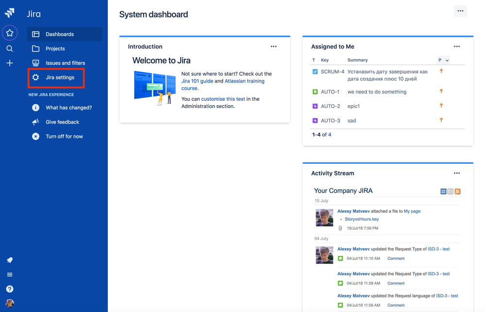Click the Dashboards board icon
The width and height of the screenshot is (485, 312).
(35, 34)
